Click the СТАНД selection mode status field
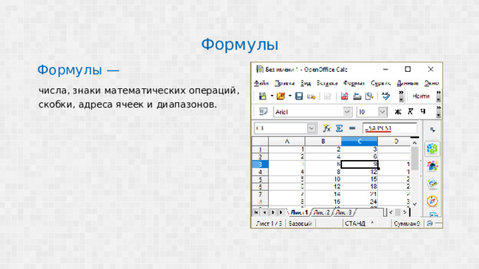Screen dimensions: 479x269 point(355,223)
